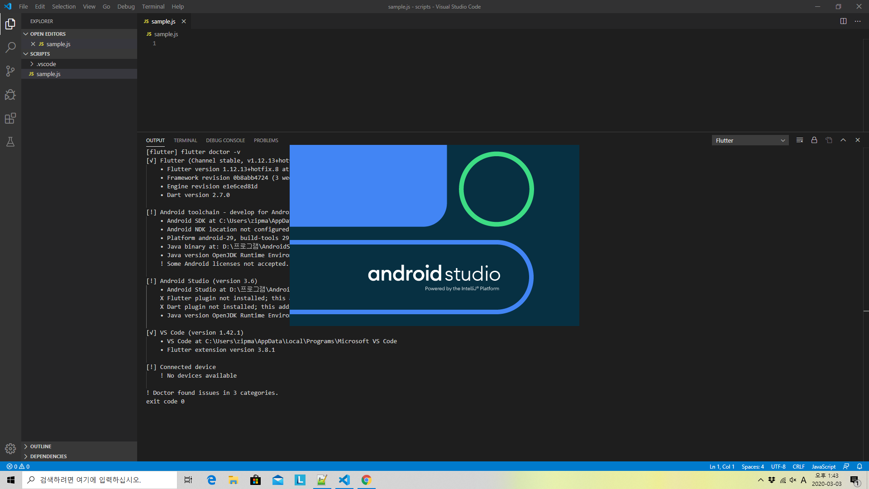Open Task View in the taskbar
The height and width of the screenshot is (489, 869).
(x=188, y=480)
